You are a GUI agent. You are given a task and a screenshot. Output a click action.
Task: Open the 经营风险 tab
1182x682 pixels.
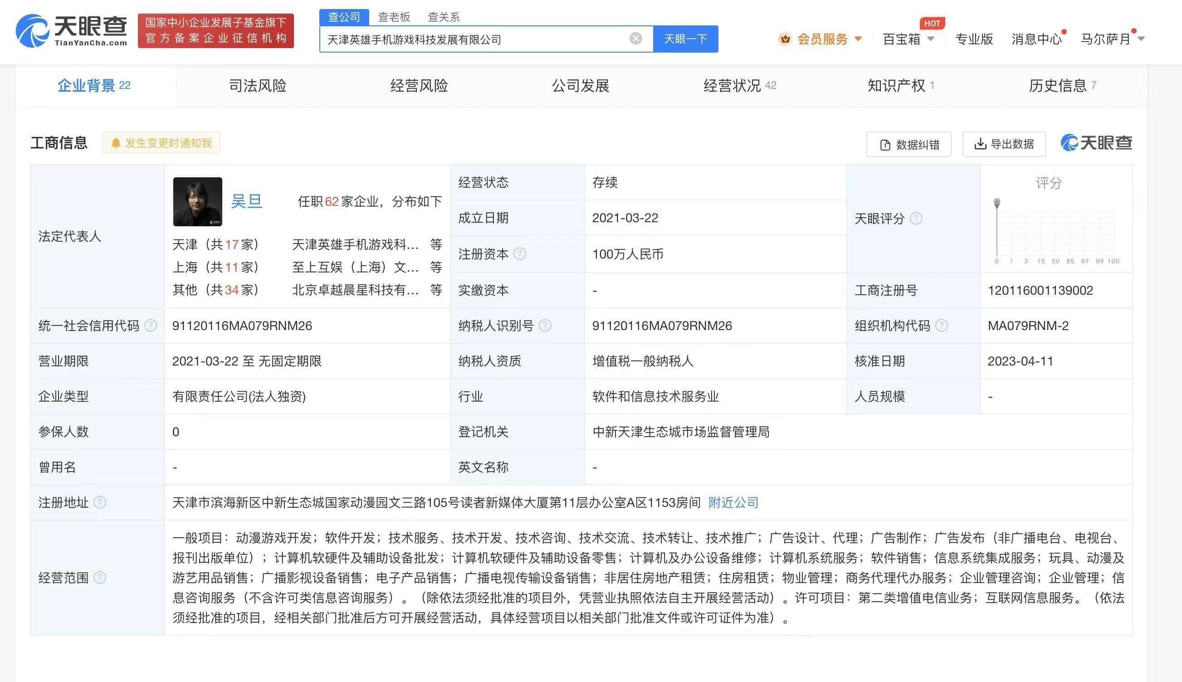click(419, 85)
